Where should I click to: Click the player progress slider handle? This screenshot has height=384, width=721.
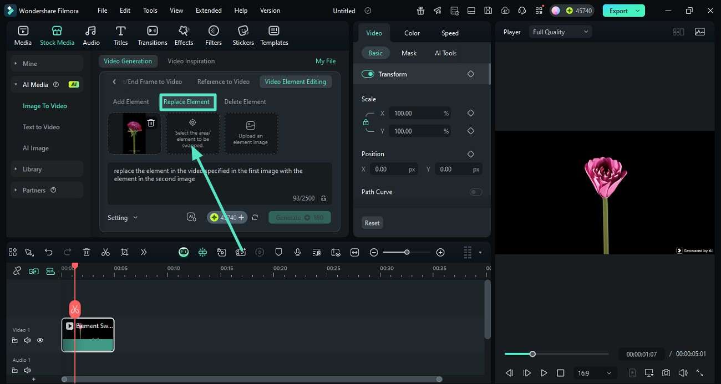[x=532, y=354]
